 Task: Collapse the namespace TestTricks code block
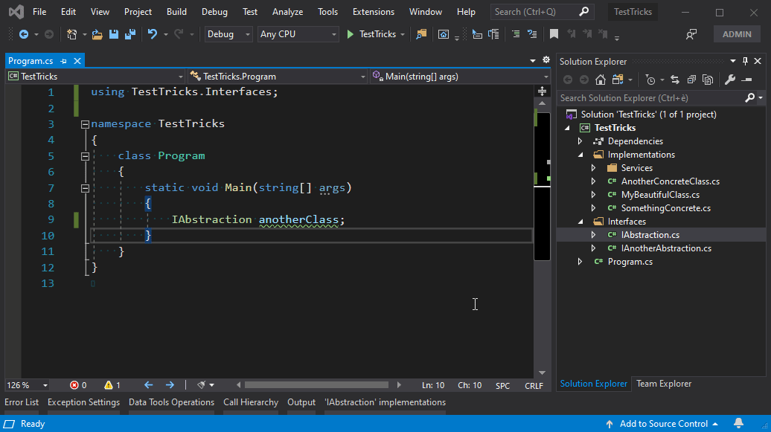click(85, 124)
